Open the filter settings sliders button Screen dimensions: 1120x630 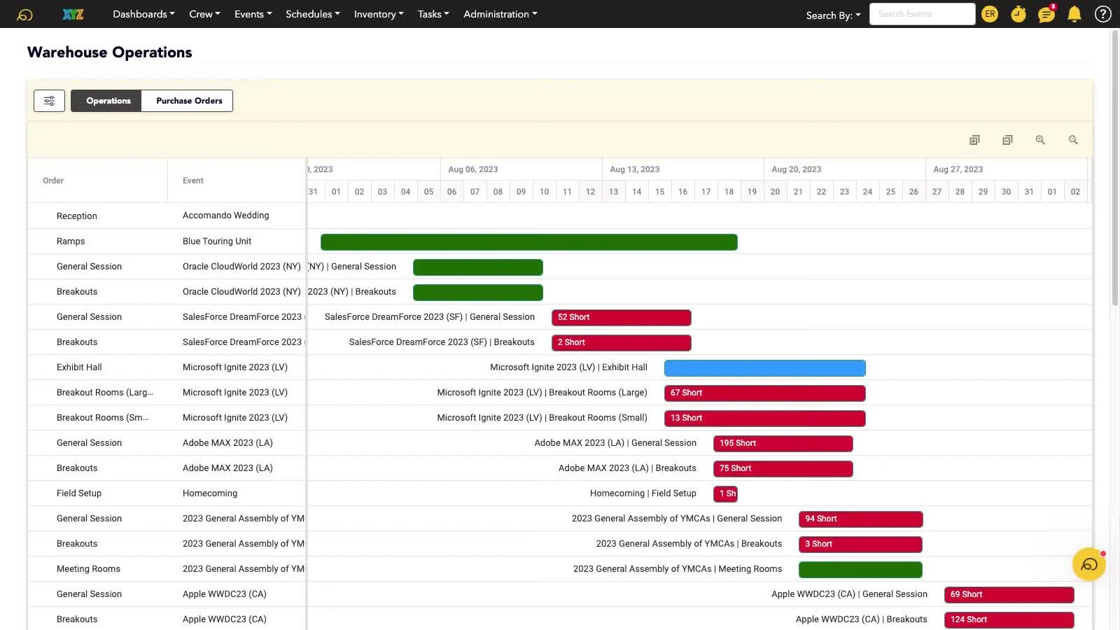(x=49, y=101)
